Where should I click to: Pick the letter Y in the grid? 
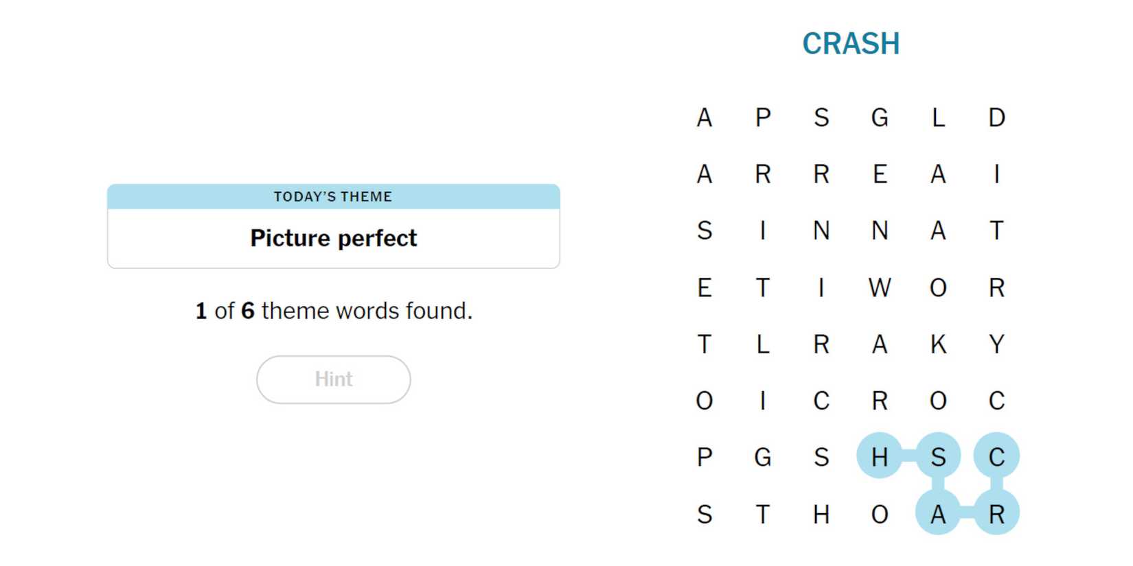996,344
